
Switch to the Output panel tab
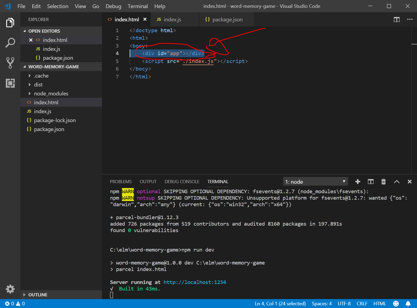pyautogui.click(x=148, y=182)
